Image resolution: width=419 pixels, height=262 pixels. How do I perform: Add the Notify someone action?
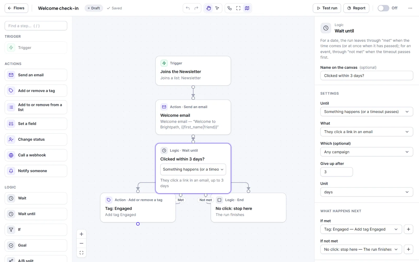(36, 171)
